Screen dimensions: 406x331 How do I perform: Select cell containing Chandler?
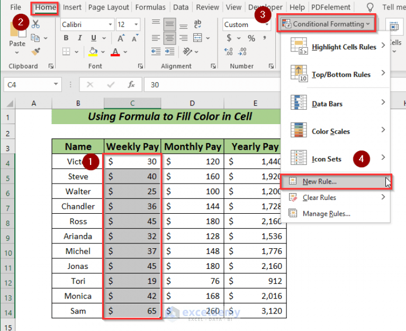[x=78, y=206]
